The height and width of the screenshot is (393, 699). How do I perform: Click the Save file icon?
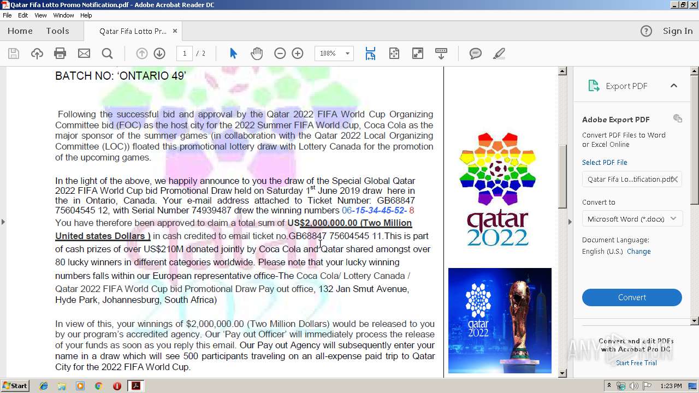coord(14,53)
